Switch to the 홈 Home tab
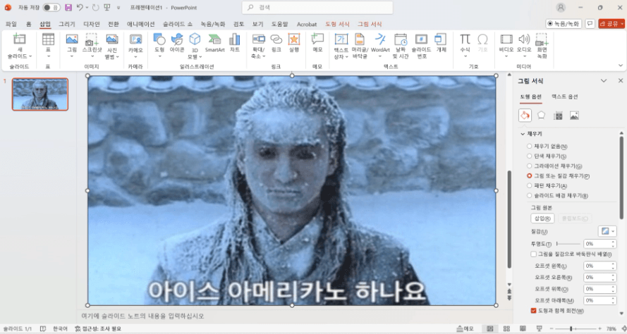Viewport: 627px width, 334px height. pos(29,24)
